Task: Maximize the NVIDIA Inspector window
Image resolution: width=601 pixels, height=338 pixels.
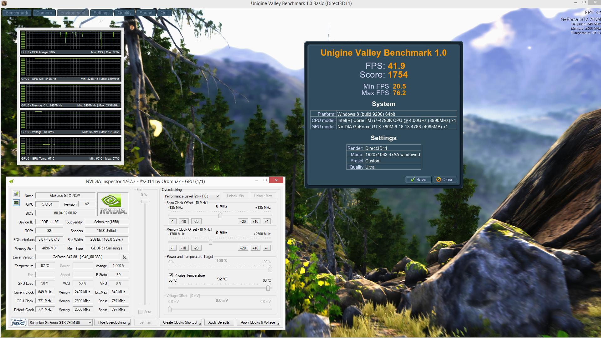Action: [x=265, y=180]
